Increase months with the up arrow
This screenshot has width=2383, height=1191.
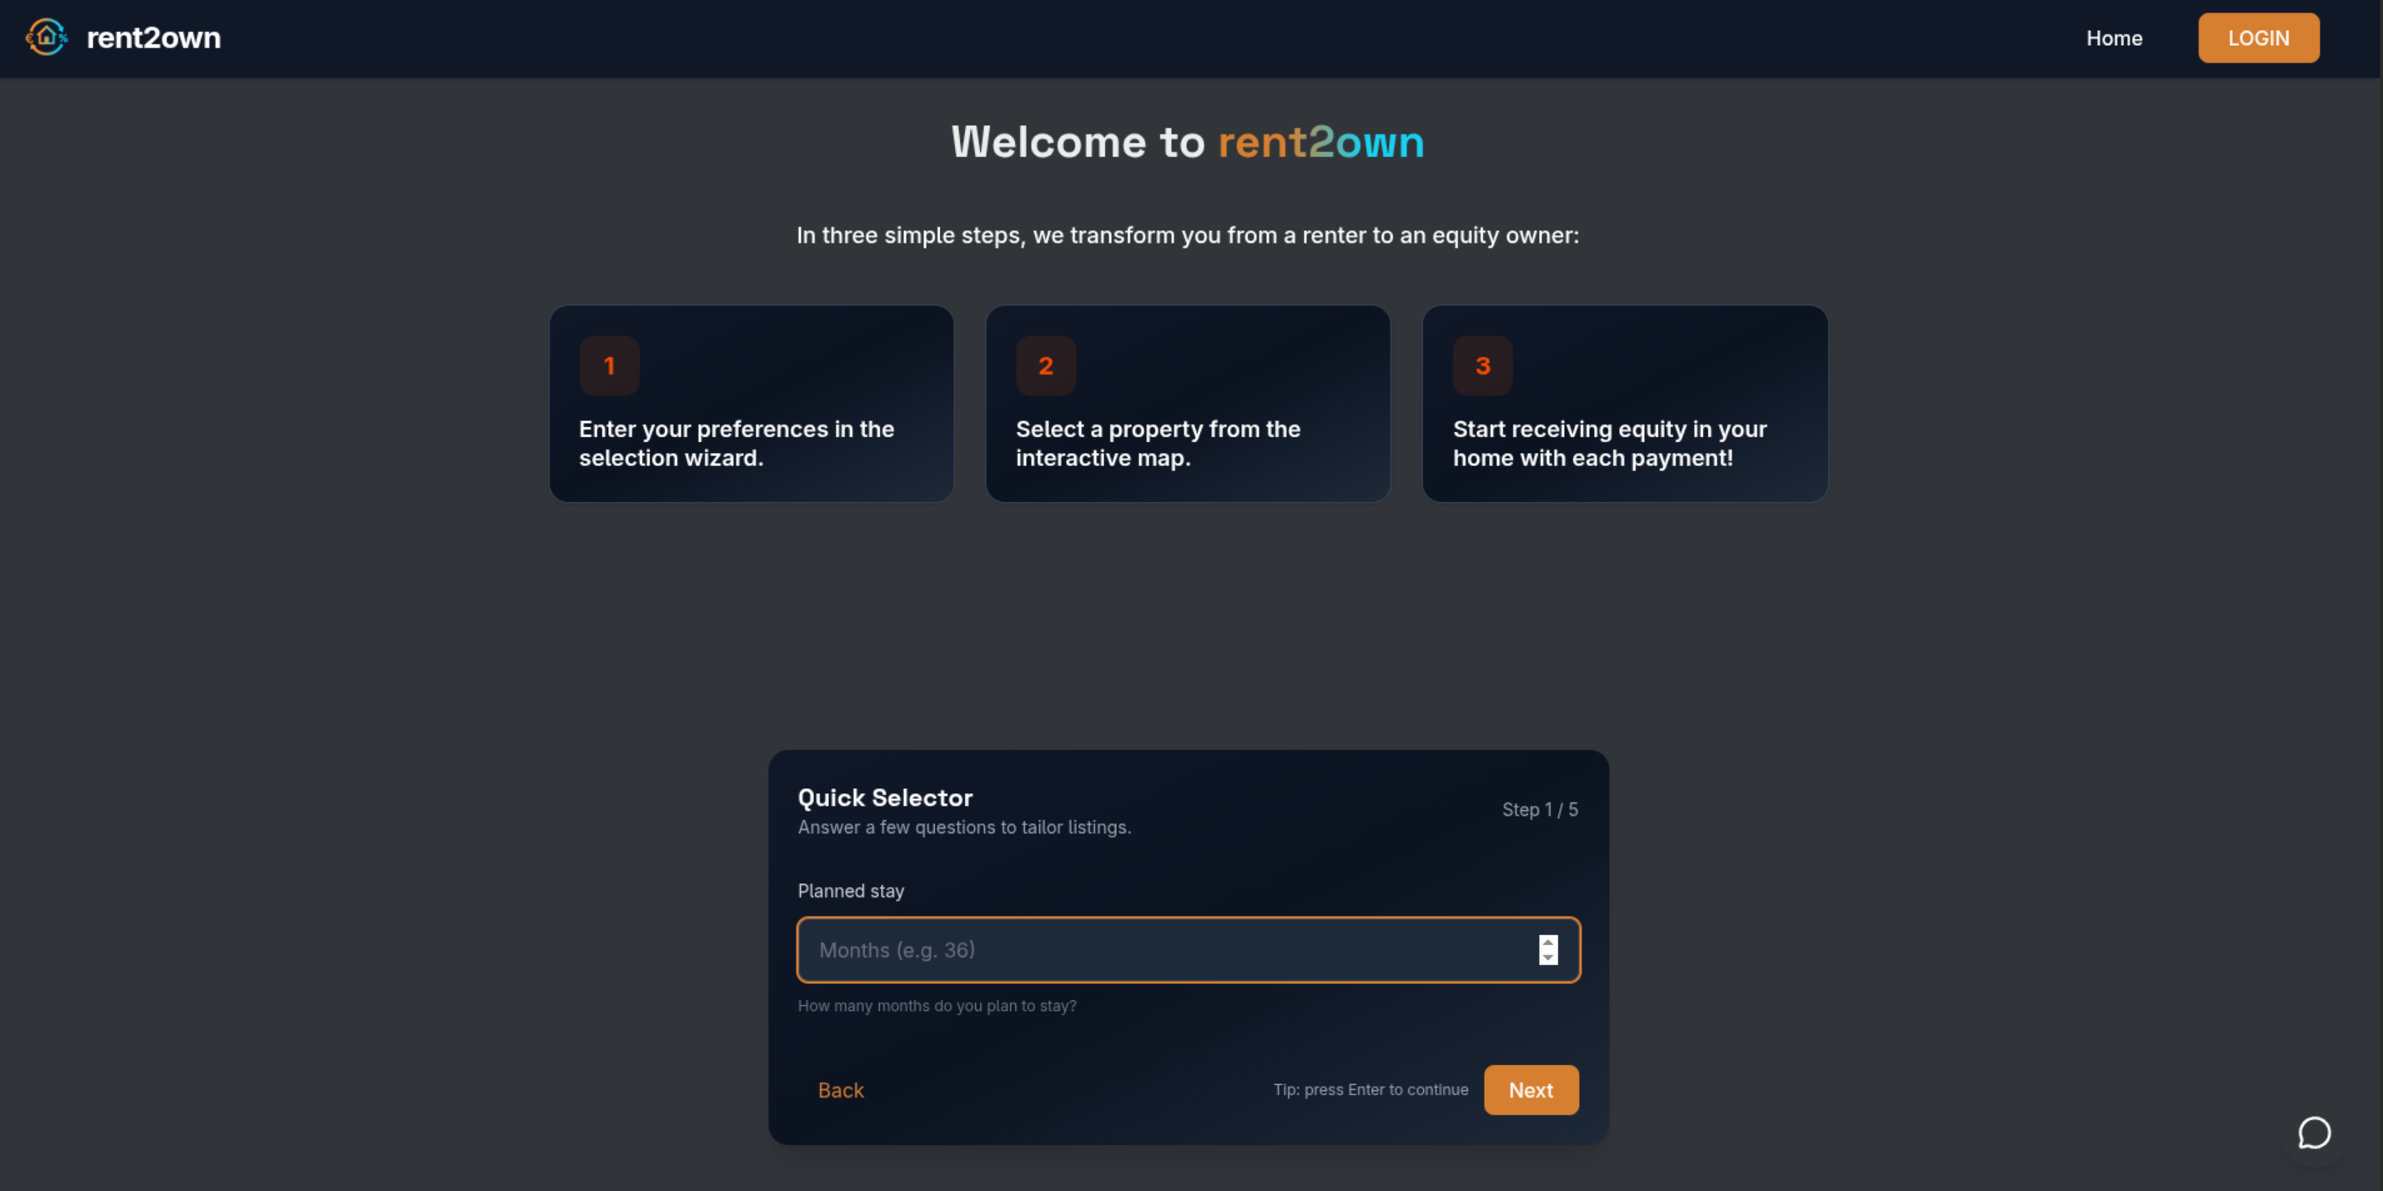(1547, 942)
